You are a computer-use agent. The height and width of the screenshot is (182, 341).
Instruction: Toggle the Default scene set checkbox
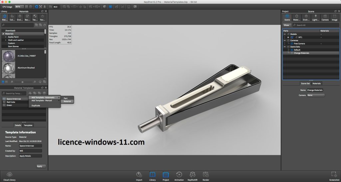[x=291, y=50]
